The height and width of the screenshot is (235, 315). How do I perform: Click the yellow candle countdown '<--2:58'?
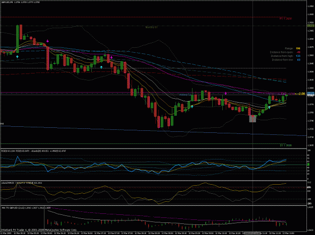[300, 94]
